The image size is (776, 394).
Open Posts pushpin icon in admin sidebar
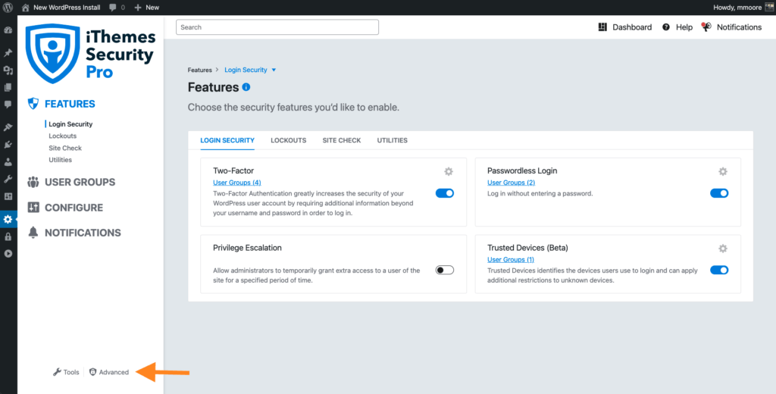click(8, 53)
